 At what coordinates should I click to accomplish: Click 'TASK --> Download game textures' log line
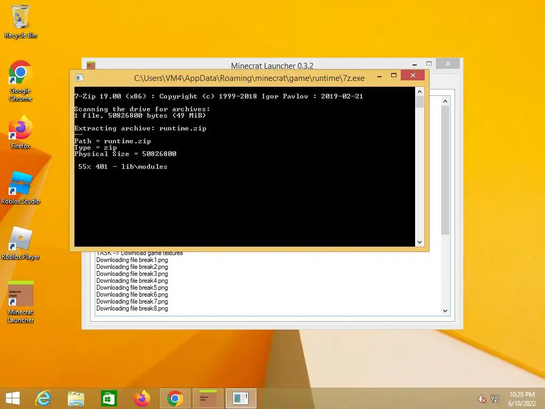[139, 253]
